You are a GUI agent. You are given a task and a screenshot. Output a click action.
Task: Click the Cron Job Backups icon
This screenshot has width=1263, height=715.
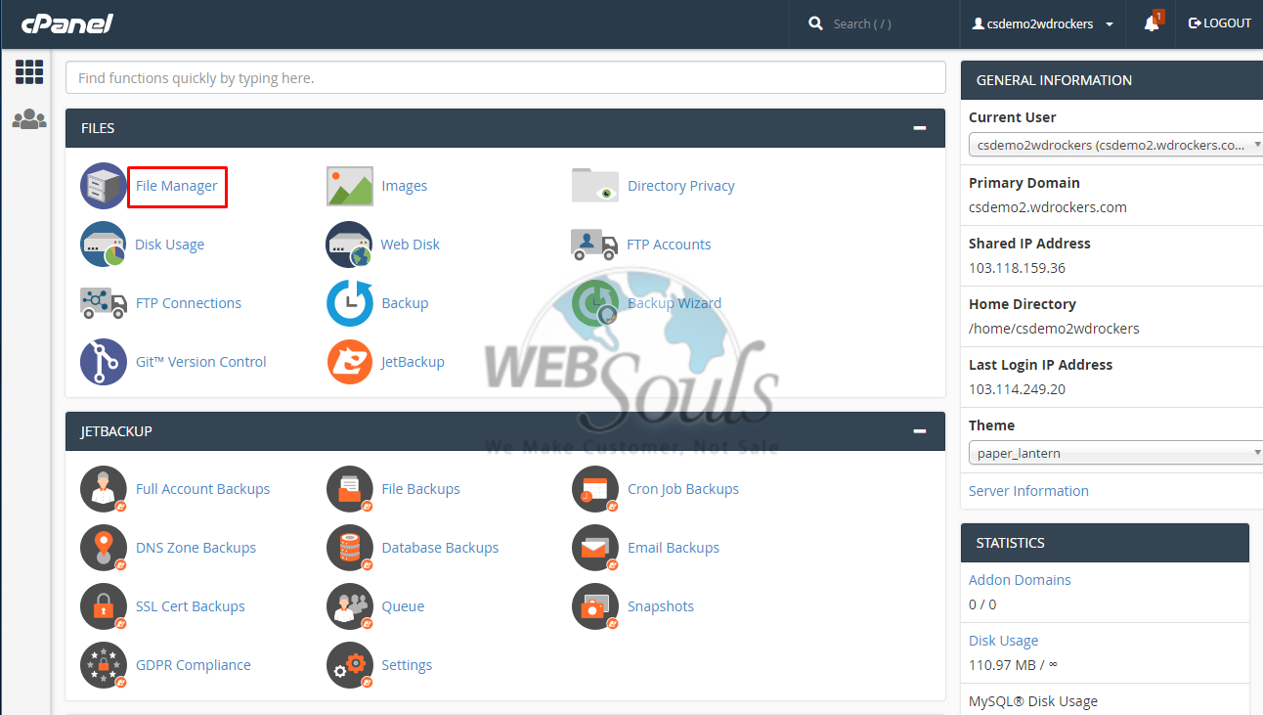click(x=595, y=489)
